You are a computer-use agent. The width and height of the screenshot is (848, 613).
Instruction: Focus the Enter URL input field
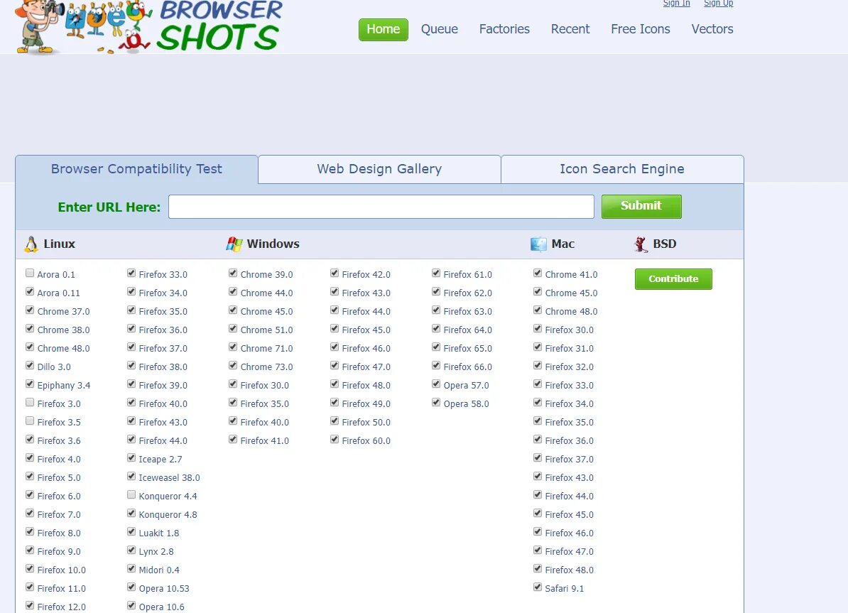pyautogui.click(x=381, y=207)
